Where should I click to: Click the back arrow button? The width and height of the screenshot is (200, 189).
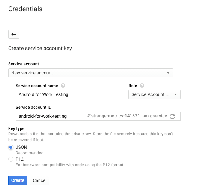pyautogui.click(x=14, y=34)
